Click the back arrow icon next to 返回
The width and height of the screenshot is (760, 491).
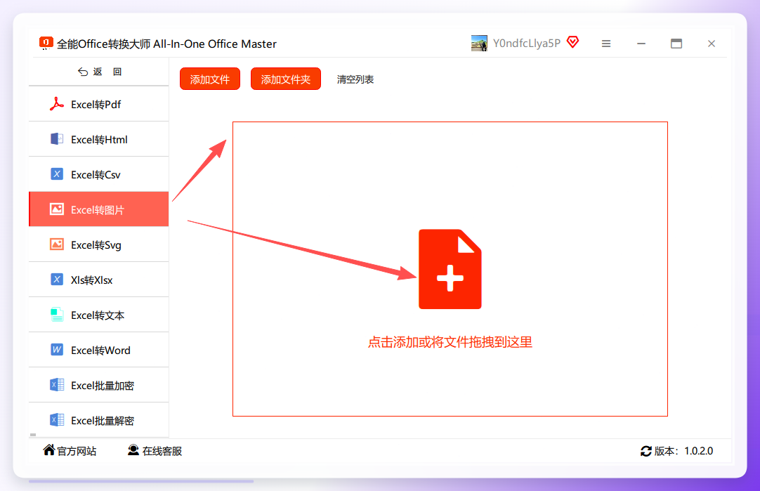[x=83, y=72]
